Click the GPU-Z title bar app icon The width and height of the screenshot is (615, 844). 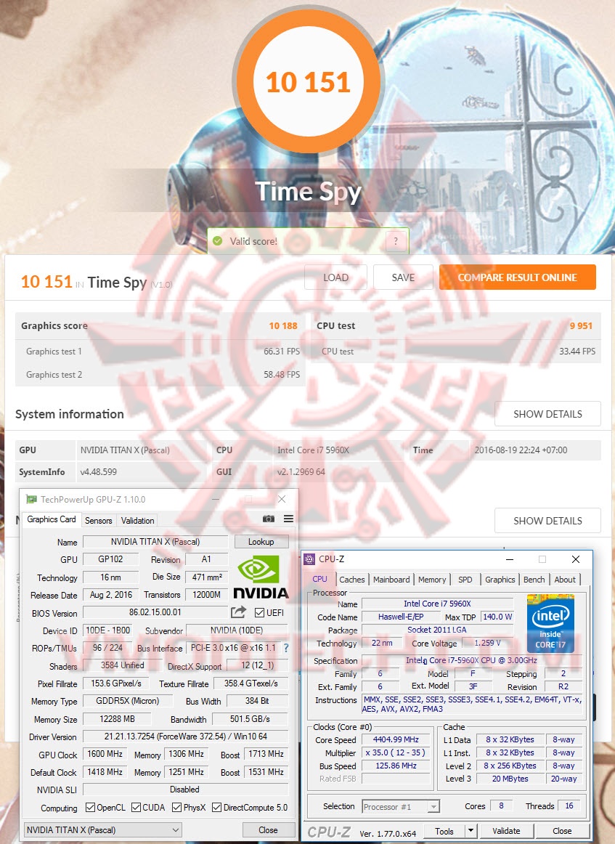(32, 499)
